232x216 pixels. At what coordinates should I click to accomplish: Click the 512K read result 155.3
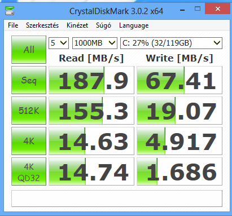click(91, 111)
